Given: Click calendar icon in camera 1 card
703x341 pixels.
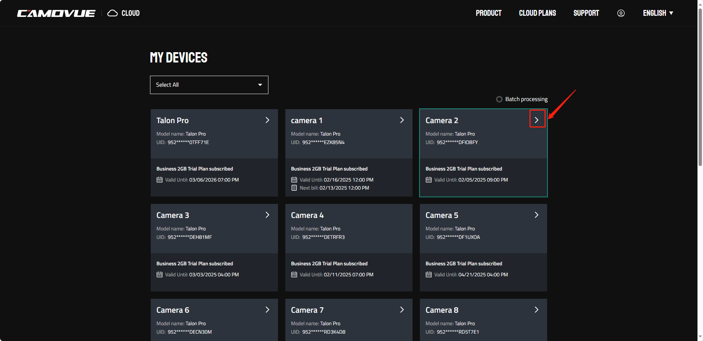Looking at the screenshot, I should click(x=294, y=180).
